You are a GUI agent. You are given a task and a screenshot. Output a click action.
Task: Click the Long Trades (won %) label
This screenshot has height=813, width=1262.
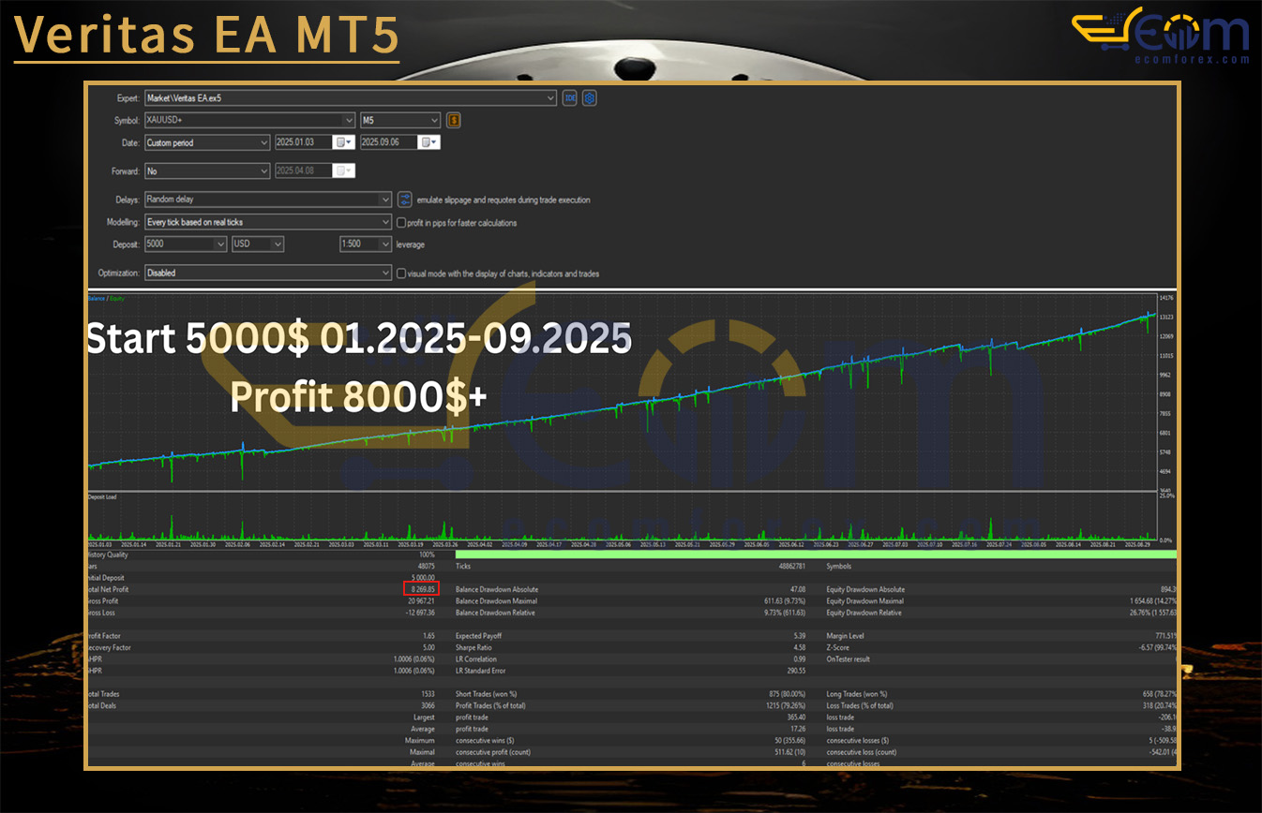point(857,694)
